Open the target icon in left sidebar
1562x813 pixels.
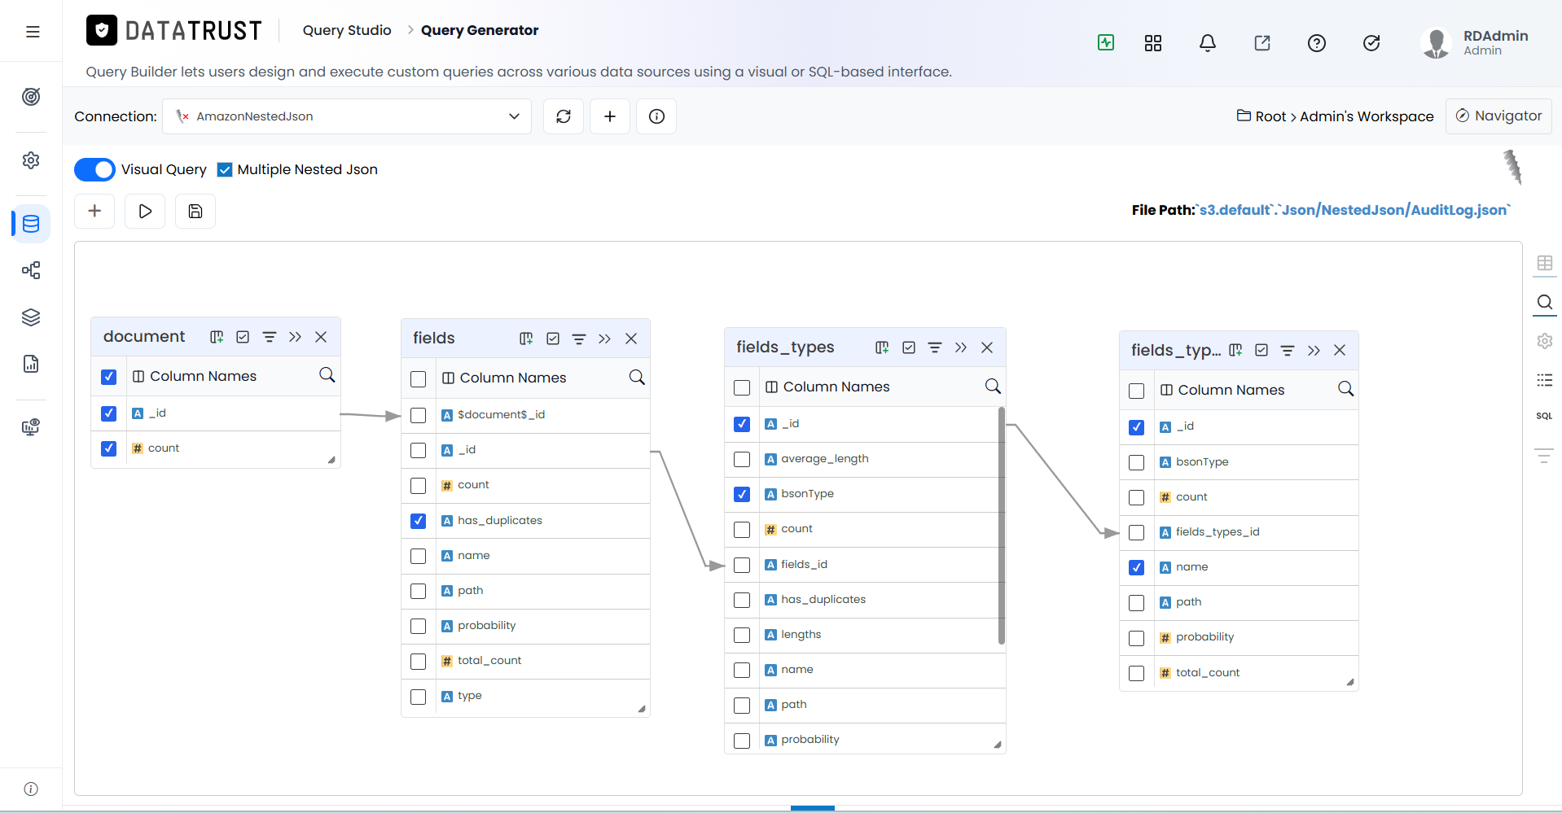[x=31, y=97]
